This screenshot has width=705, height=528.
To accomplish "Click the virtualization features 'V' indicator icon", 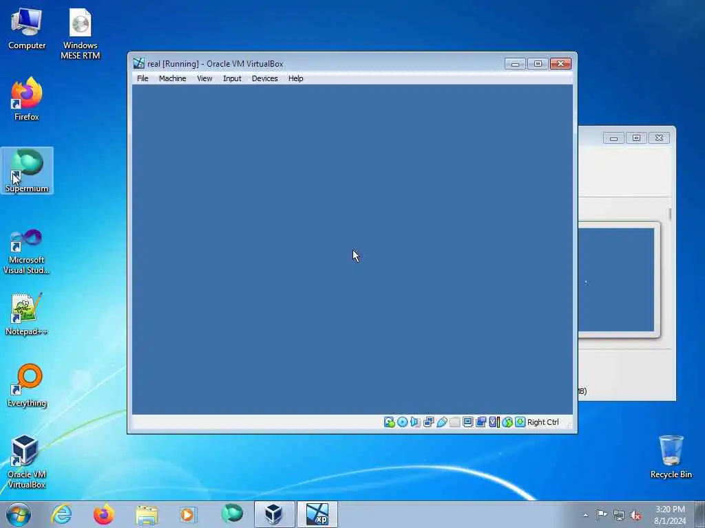I will 494,422.
